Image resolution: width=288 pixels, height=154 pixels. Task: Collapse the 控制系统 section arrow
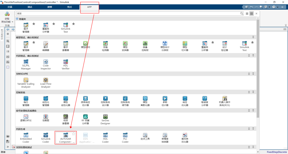tap(249, 92)
